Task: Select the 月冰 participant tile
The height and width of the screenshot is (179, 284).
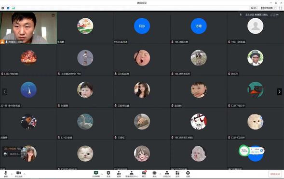Action: click(x=142, y=28)
